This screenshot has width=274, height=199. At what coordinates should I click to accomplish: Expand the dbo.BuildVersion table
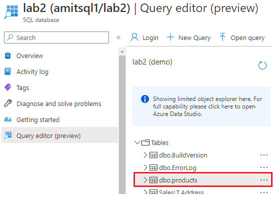pos(145,155)
